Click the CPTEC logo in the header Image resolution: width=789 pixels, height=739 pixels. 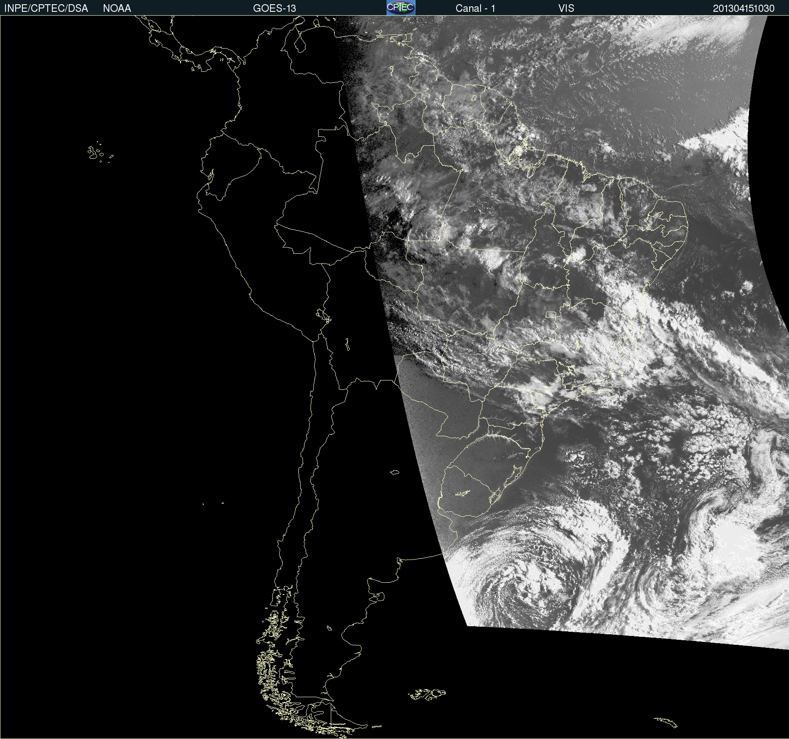[x=401, y=8]
